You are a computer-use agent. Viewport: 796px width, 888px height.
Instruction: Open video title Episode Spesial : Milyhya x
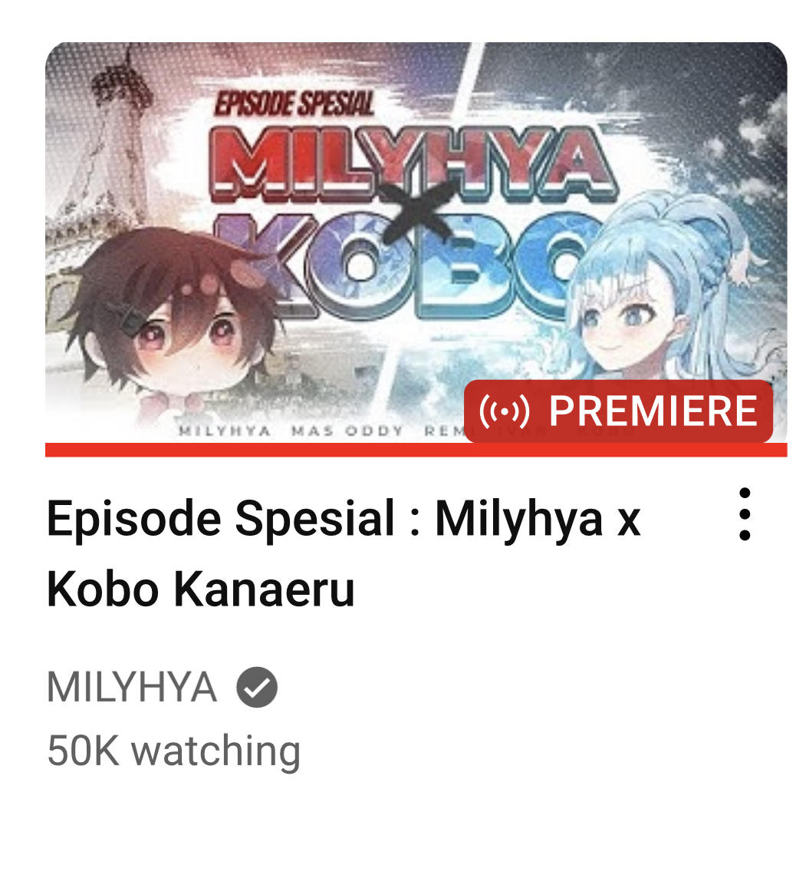(x=344, y=518)
